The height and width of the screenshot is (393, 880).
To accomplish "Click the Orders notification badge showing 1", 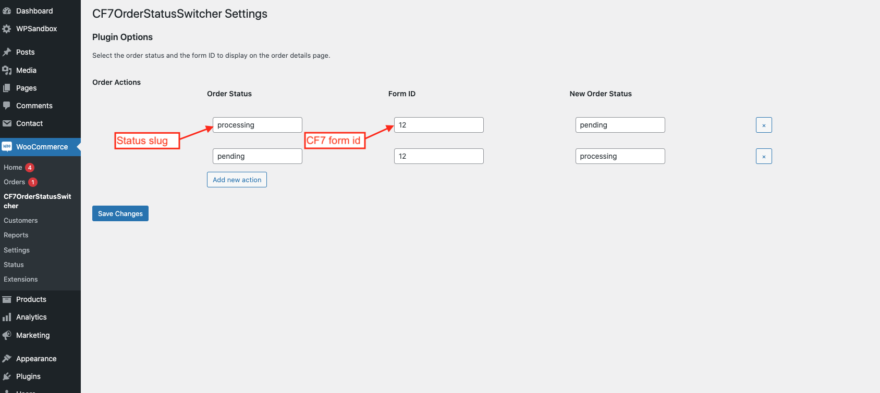I will pyautogui.click(x=33, y=182).
